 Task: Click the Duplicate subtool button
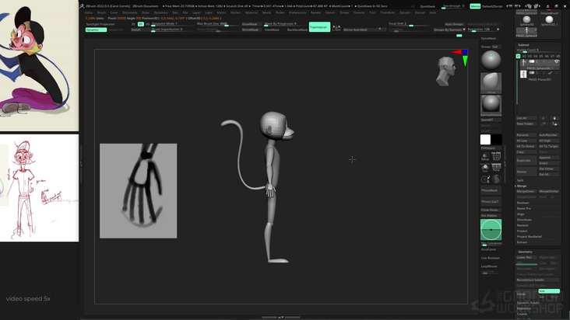(x=526, y=161)
